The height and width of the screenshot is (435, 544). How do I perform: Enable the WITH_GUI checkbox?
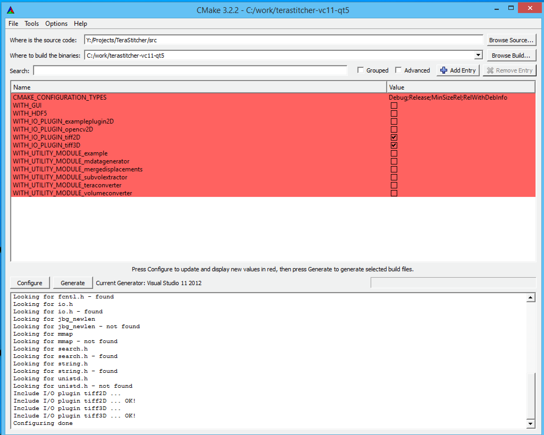point(394,105)
